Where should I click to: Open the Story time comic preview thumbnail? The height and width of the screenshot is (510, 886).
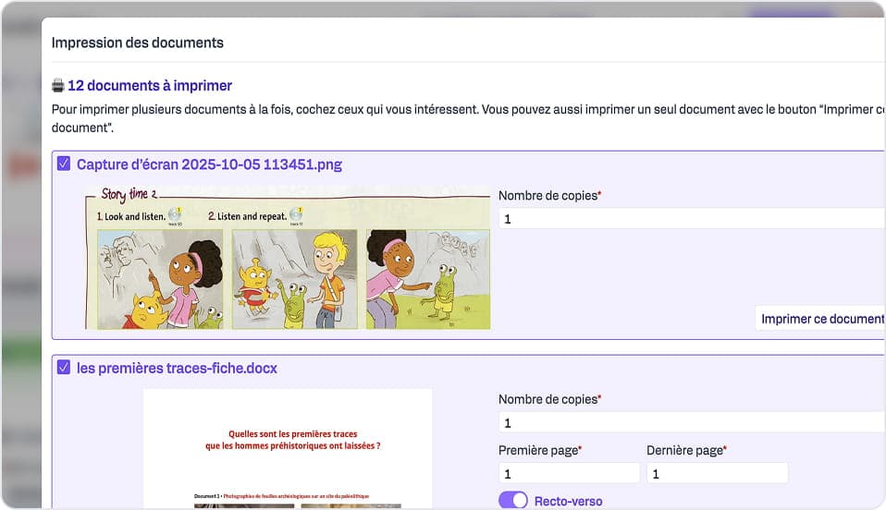point(288,259)
